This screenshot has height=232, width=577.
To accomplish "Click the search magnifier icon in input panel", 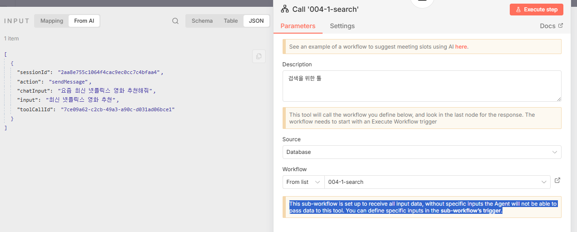I will (175, 21).
